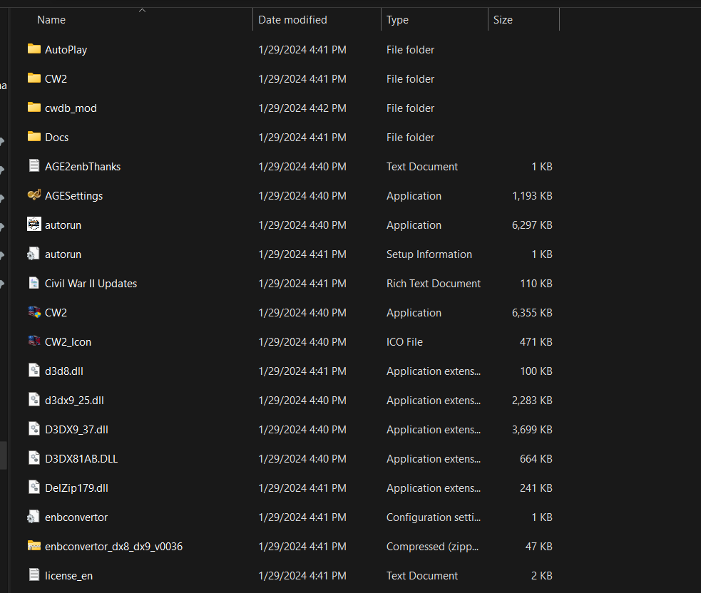Select the DelZip179.dll file name
The height and width of the screenshot is (593, 701).
76,488
